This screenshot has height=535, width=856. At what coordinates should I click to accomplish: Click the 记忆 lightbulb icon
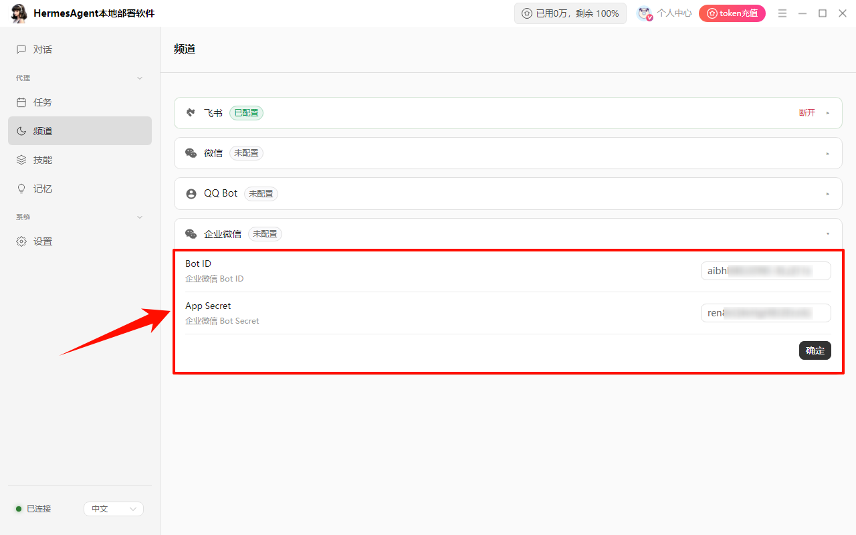point(21,189)
